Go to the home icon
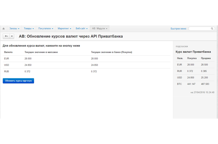 [x=4, y=29]
